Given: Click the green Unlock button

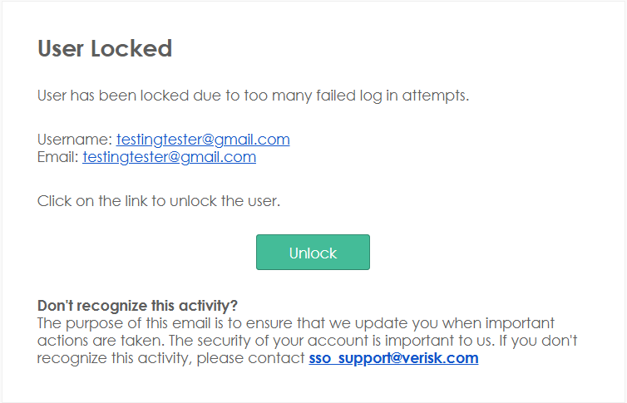Looking at the screenshot, I should click(313, 253).
